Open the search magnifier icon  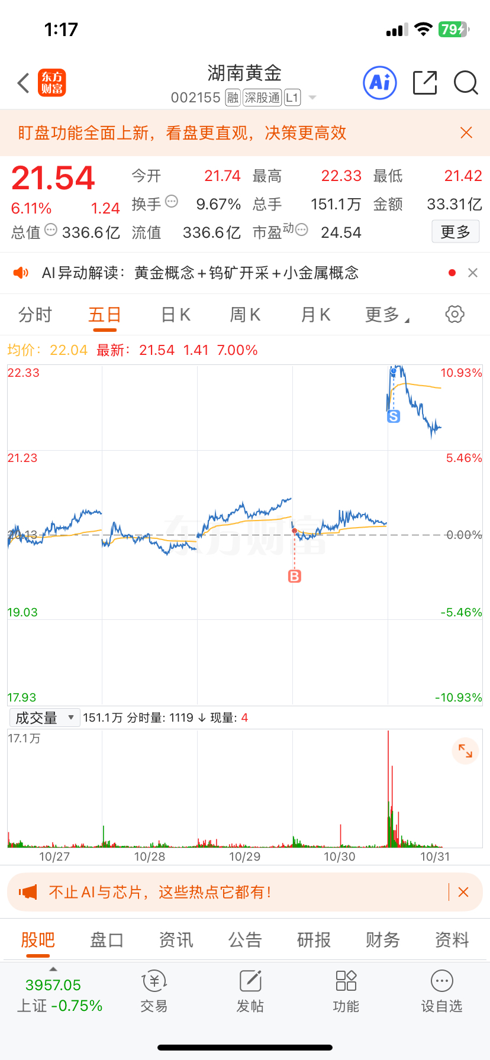(466, 83)
